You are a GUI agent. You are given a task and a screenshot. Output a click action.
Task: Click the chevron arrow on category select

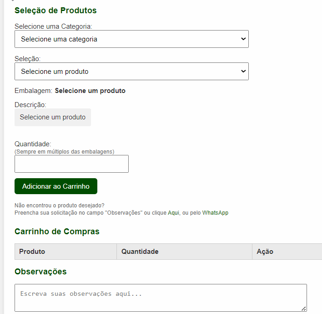[243, 39]
